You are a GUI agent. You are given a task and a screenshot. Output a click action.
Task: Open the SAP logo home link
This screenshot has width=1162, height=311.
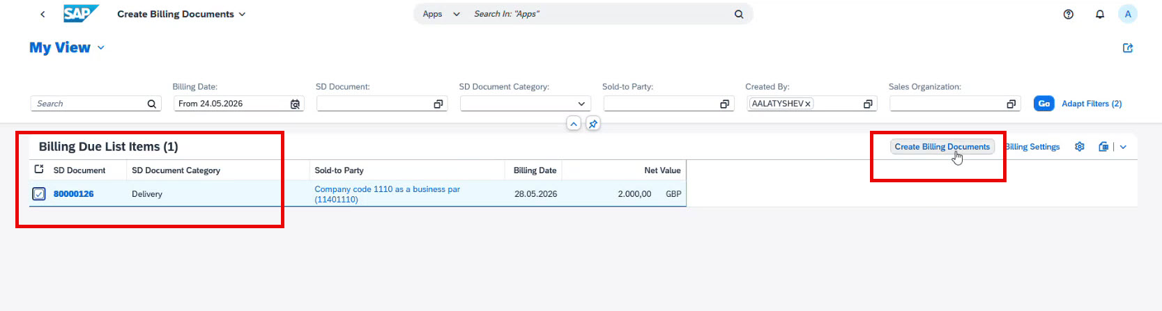(80, 14)
